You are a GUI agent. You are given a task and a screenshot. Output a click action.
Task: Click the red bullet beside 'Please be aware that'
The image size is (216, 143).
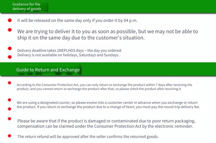pos(10,119)
